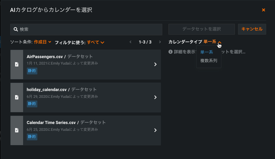Click the Calendar Time Series.csv file icon
Viewport: 275px width, 159px height.
(x=17, y=130)
